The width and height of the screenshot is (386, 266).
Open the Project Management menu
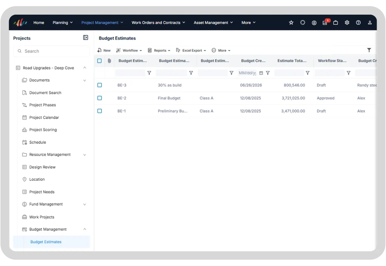pyautogui.click(x=102, y=23)
